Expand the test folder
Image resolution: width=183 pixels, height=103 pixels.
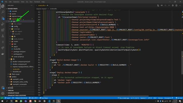coord(15,44)
